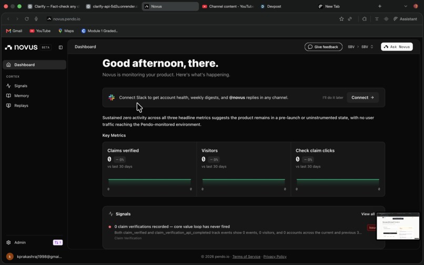This screenshot has height=265, width=424.
Task: Click the Dashboard page title
Action: pos(85,47)
